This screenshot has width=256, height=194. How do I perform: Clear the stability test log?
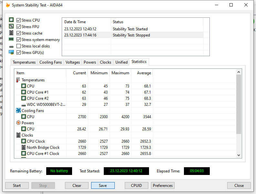pos(77,186)
